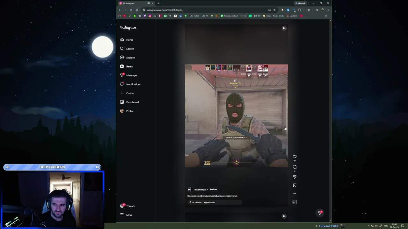This screenshot has height=229, width=408.
Task: Open the LawForm bookmark
Action: tap(292, 16)
